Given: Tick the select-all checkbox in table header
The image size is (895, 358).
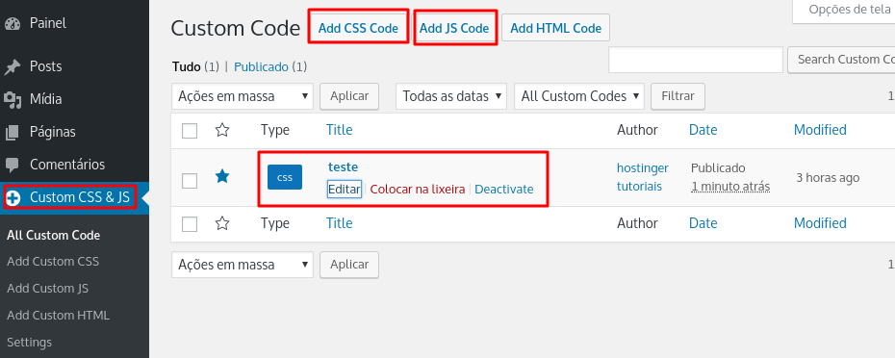Looking at the screenshot, I should 190,131.
